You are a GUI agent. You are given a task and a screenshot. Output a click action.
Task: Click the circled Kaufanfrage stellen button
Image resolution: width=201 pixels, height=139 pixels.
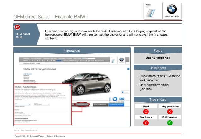[82, 104]
